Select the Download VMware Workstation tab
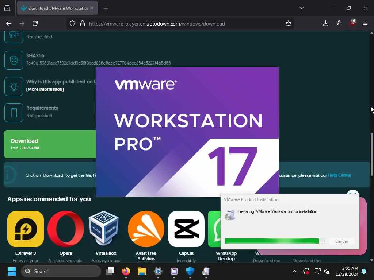 (x=57, y=8)
